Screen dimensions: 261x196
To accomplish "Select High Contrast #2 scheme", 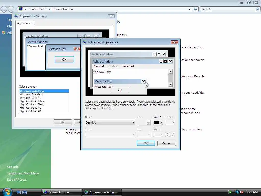I will [x=44, y=108].
